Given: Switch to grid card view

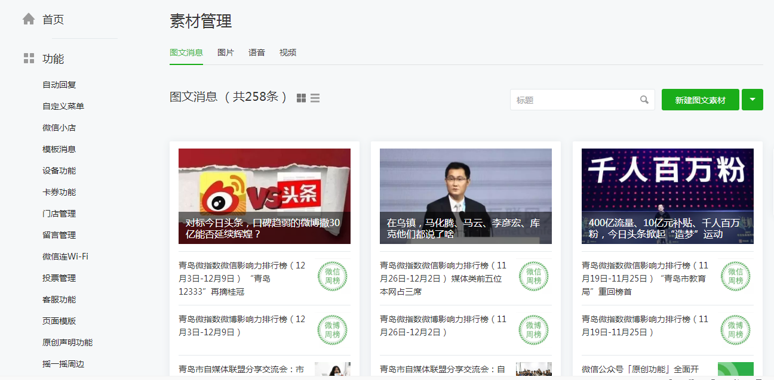Looking at the screenshot, I should tap(302, 98).
